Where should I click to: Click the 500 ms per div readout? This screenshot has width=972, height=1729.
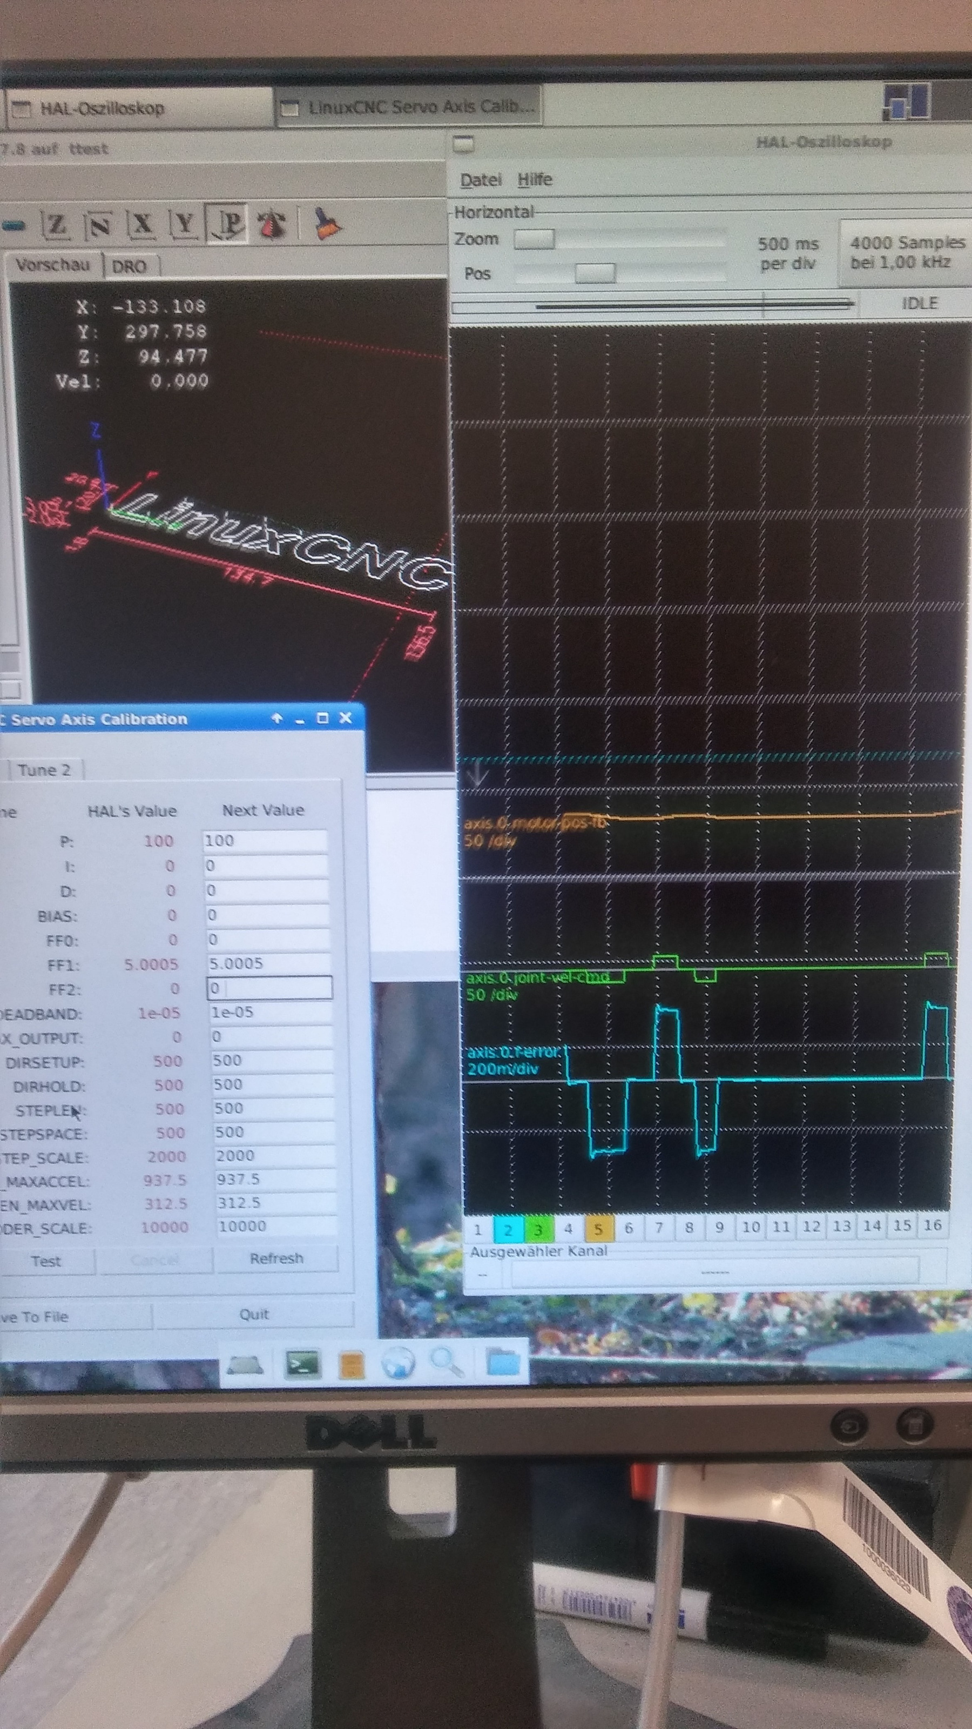click(787, 253)
